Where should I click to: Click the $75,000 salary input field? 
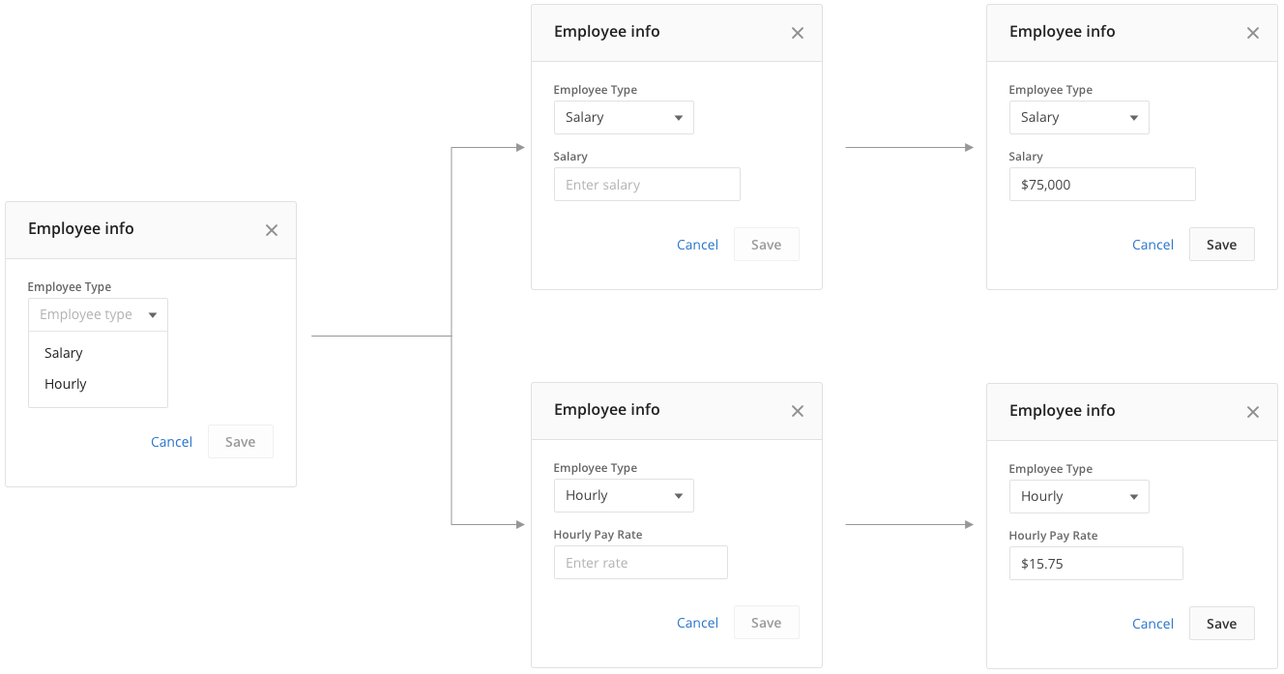pos(1102,185)
